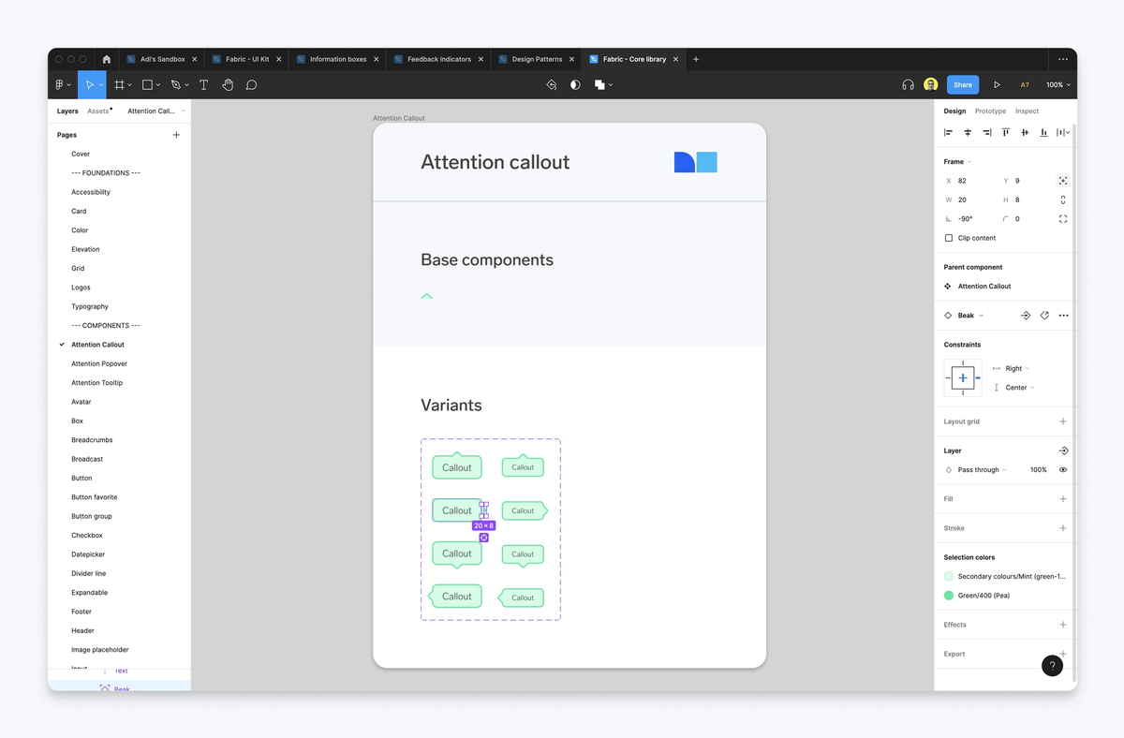
Task: Open the Prototype panel tab
Action: [990, 111]
